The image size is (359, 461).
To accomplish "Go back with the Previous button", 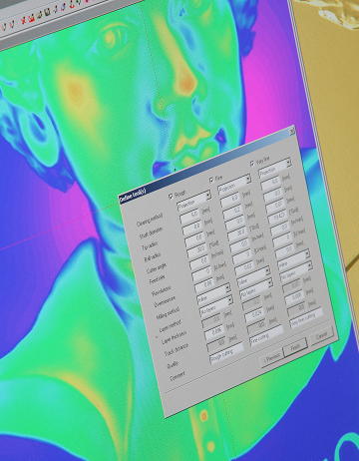I will (x=272, y=358).
